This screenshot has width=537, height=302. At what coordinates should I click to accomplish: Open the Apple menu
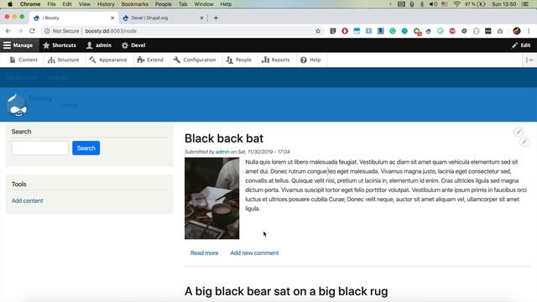(10, 4)
